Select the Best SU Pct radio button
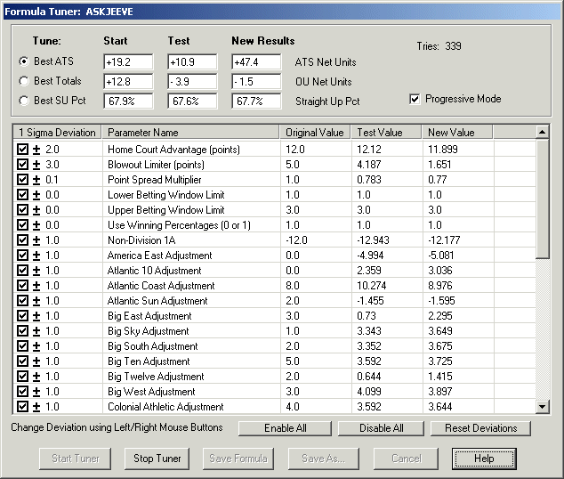Viewport: 564px width, 479px height. tap(24, 101)
